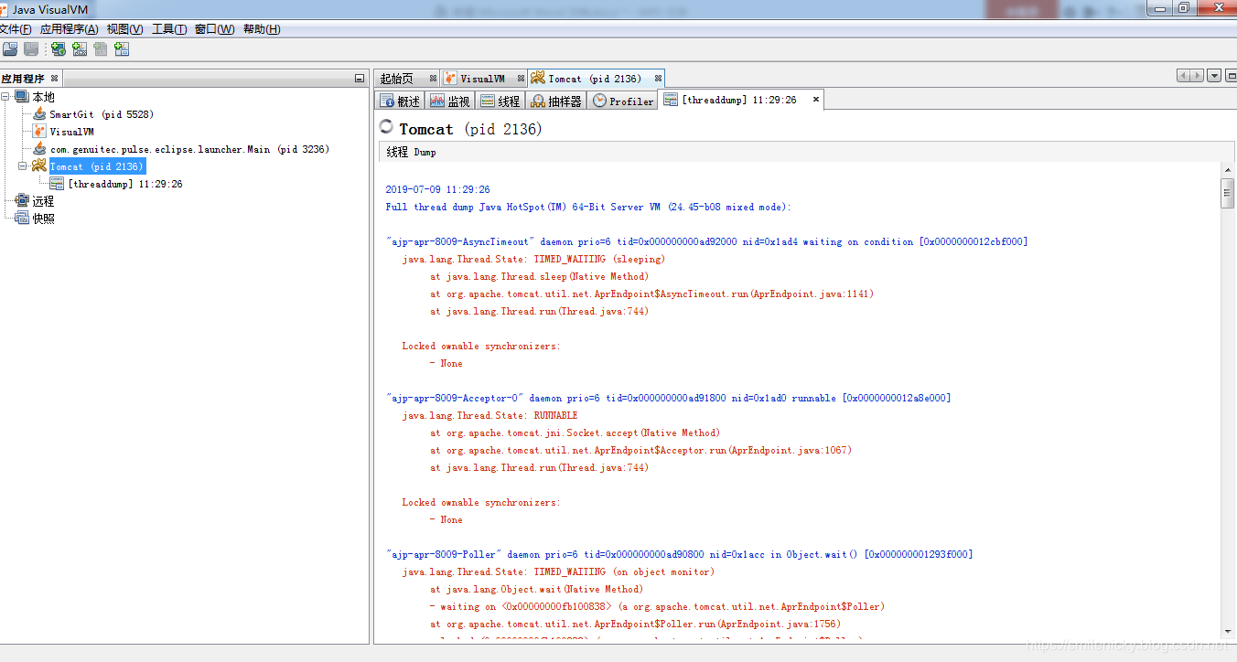This screenshot has height=662, width=1237.
Task: Select VisualVM node in applications tree
Action: click(71, 132)
